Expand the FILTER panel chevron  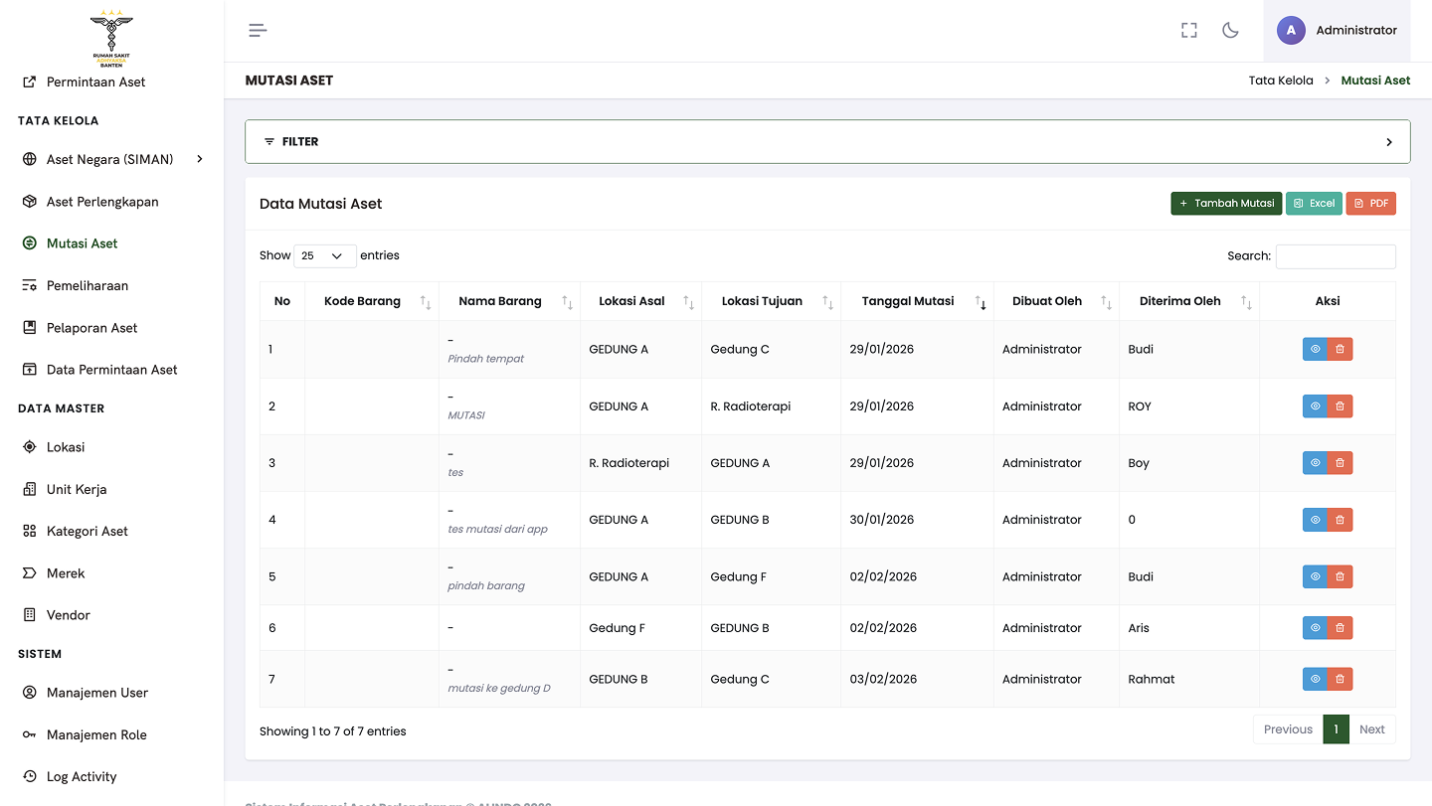pos(1389,142)
